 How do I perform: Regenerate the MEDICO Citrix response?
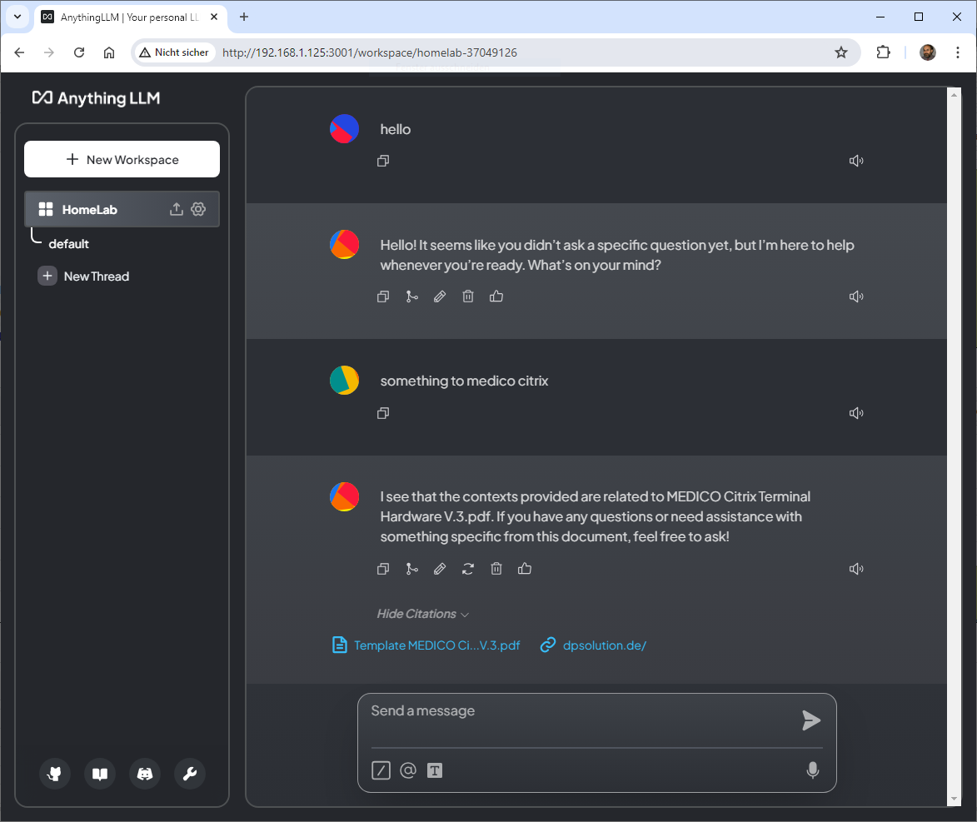[468, 569]
